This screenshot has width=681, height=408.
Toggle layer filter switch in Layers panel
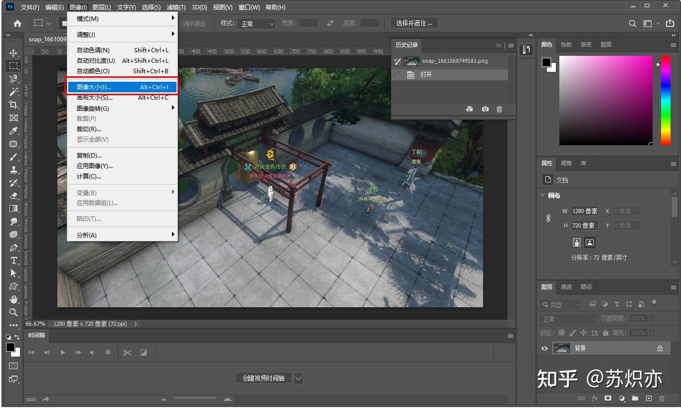[654, 303]
